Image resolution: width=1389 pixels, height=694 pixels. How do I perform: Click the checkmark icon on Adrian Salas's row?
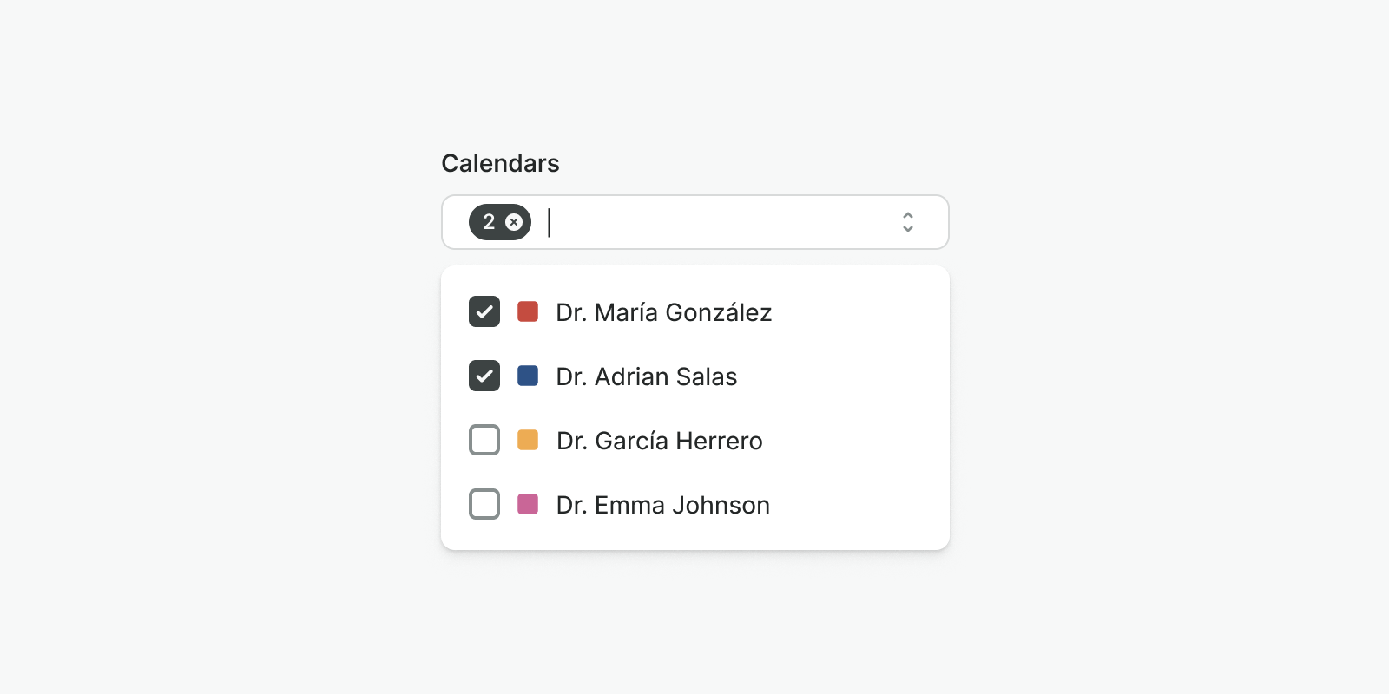(484, 376)
